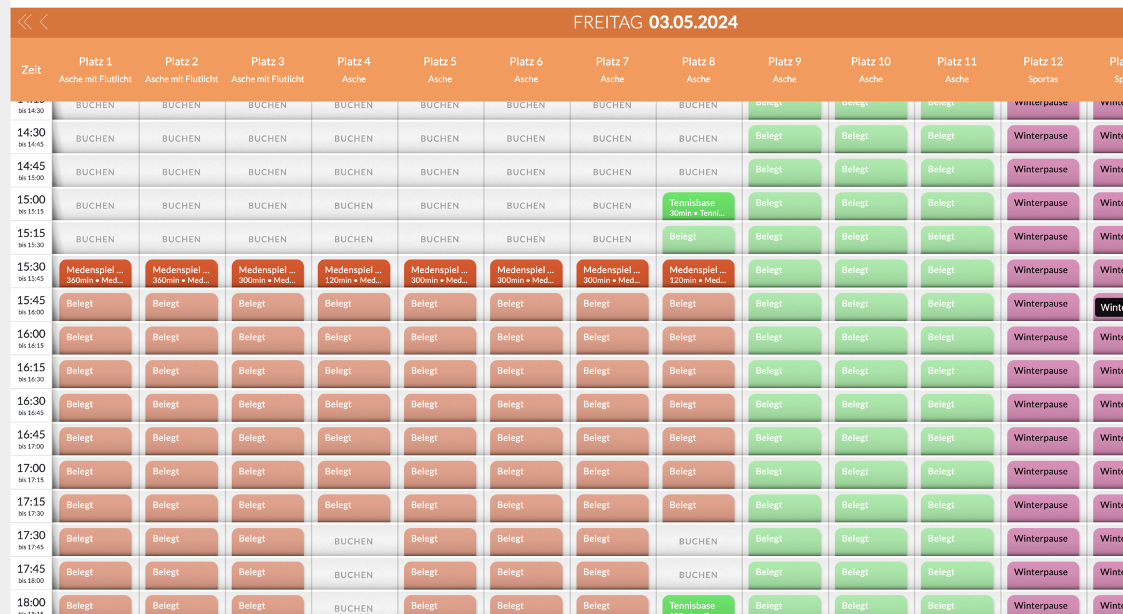Book Platz 4 at 17:30
Viewport: 1123px width, 614px height.
pos(354,541)
